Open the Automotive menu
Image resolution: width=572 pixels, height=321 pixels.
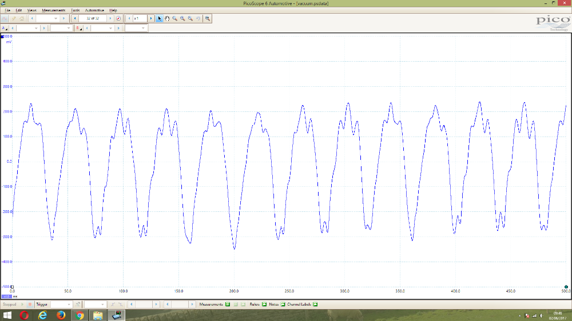point(94,10)
